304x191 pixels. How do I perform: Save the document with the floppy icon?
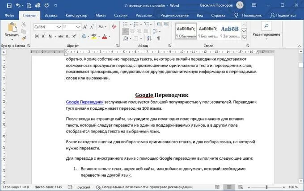[9, 5]
